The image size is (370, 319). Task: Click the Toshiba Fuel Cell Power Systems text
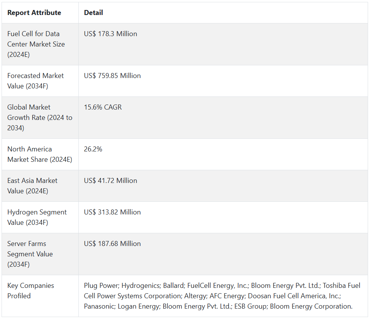coord(341,286)
